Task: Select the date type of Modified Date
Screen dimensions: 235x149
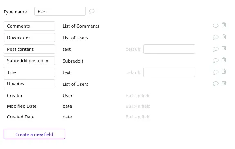Action: (67, 106)
